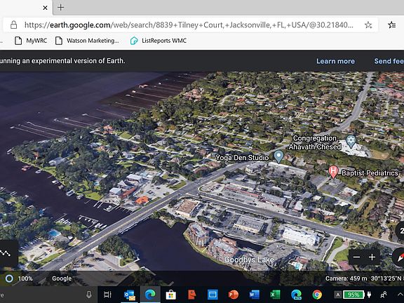The image size is (404, 303).
Task: Zoom in with the plus button
Action: (372, 257)
